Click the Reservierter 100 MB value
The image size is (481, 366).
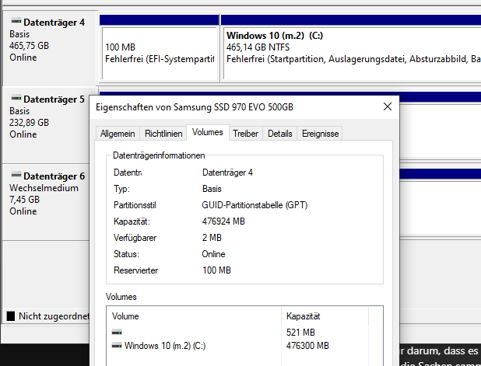tap(216, 270)
